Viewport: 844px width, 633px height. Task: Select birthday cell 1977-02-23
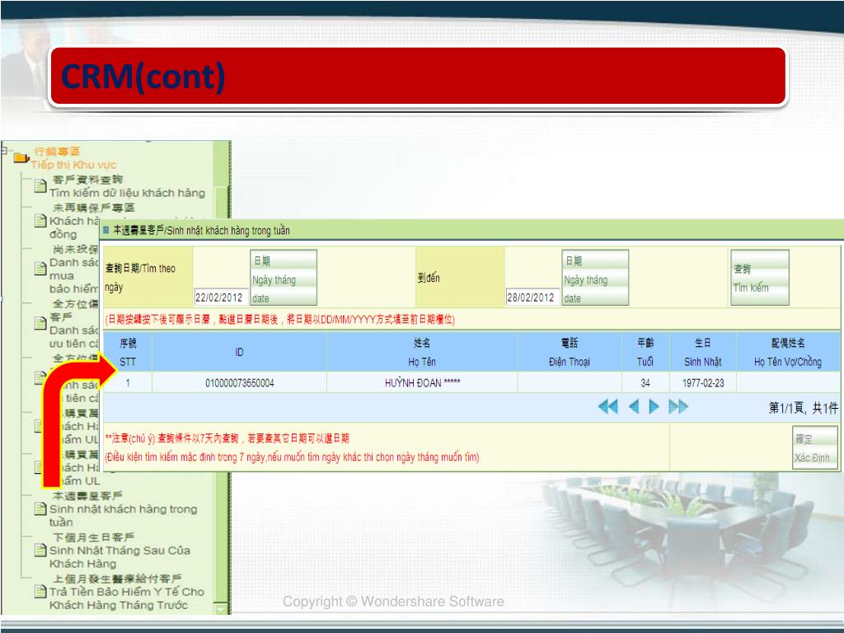[x=703, y=383]
